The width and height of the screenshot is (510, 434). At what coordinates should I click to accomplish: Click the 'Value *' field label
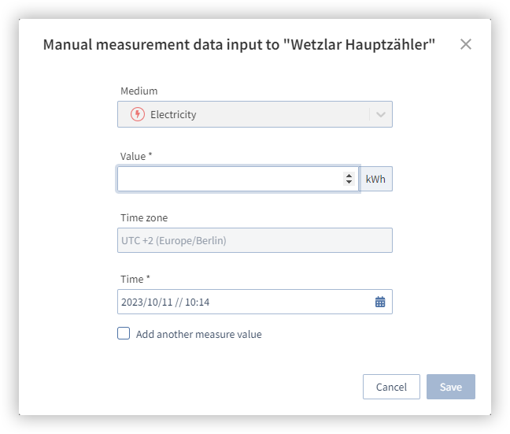(136, 156)
